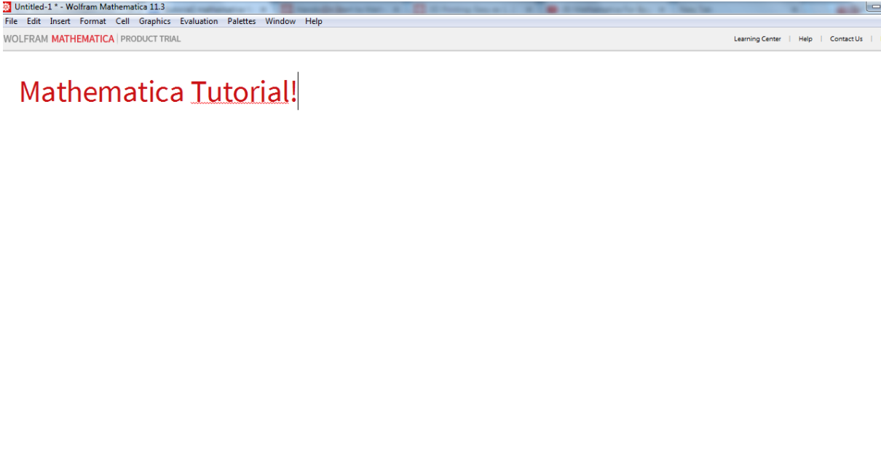Click the Learning Center link
This screenshot has width=881, height=473.
point(757,39)
